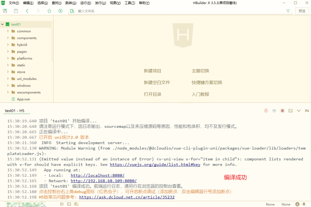Click the new file toolbar icon
This screenshot has width=311, height=207.
click(5, 11)
